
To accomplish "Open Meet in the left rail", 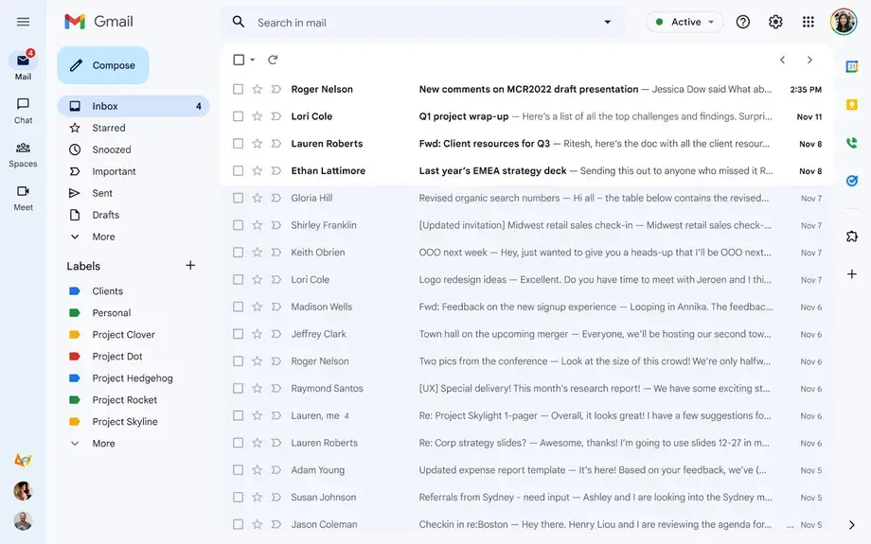I will point(23,198).
